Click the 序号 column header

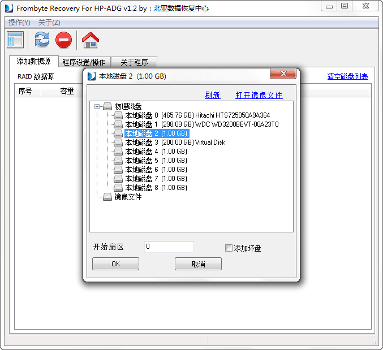click(x=28, y=91)
